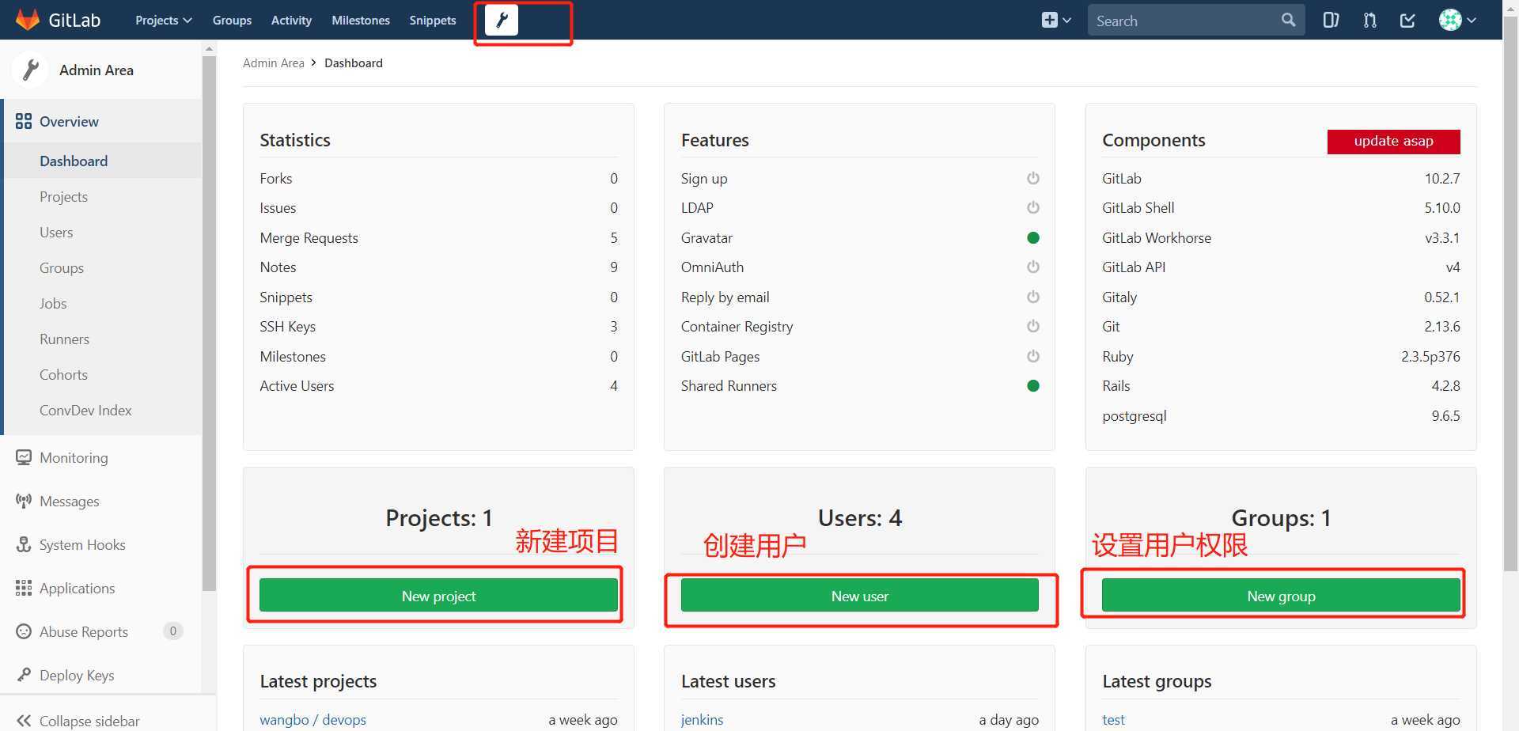This screenshot has height=731, width=1519.
Task: Open the test group link
Action: pyautogui.click(x=1113, y=719)
